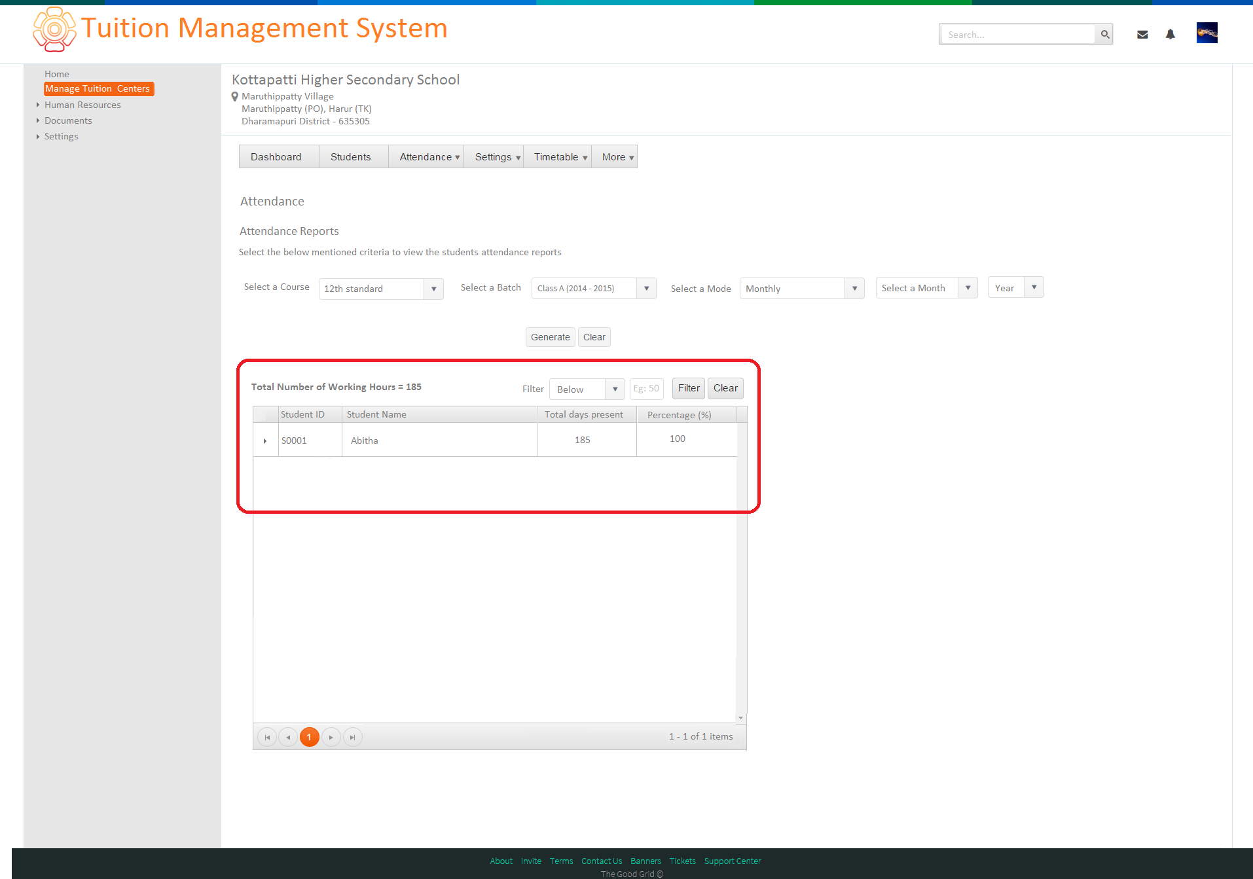The image size is (1253, 879).
Task: Open the Contact Us footer link
Action: point(602,861)
